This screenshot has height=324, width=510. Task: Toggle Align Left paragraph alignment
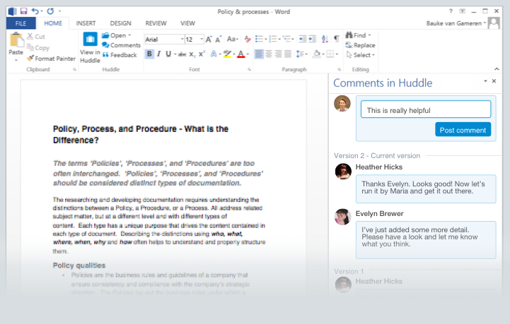tap(259, 54)
